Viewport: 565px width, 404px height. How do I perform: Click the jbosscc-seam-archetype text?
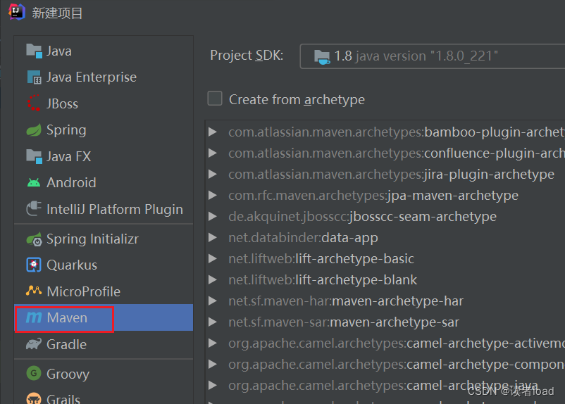point(423,217)
